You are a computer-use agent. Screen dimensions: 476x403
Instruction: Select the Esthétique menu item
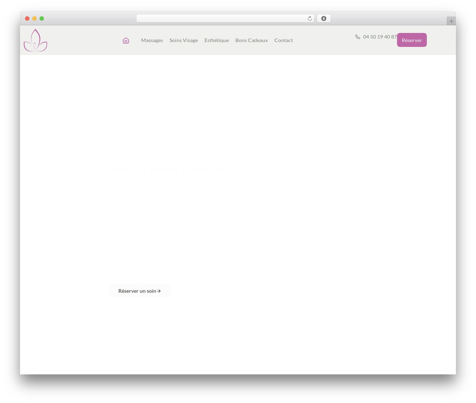click(x=216, y=40)
